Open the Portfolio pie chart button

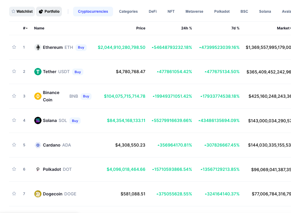49,12
